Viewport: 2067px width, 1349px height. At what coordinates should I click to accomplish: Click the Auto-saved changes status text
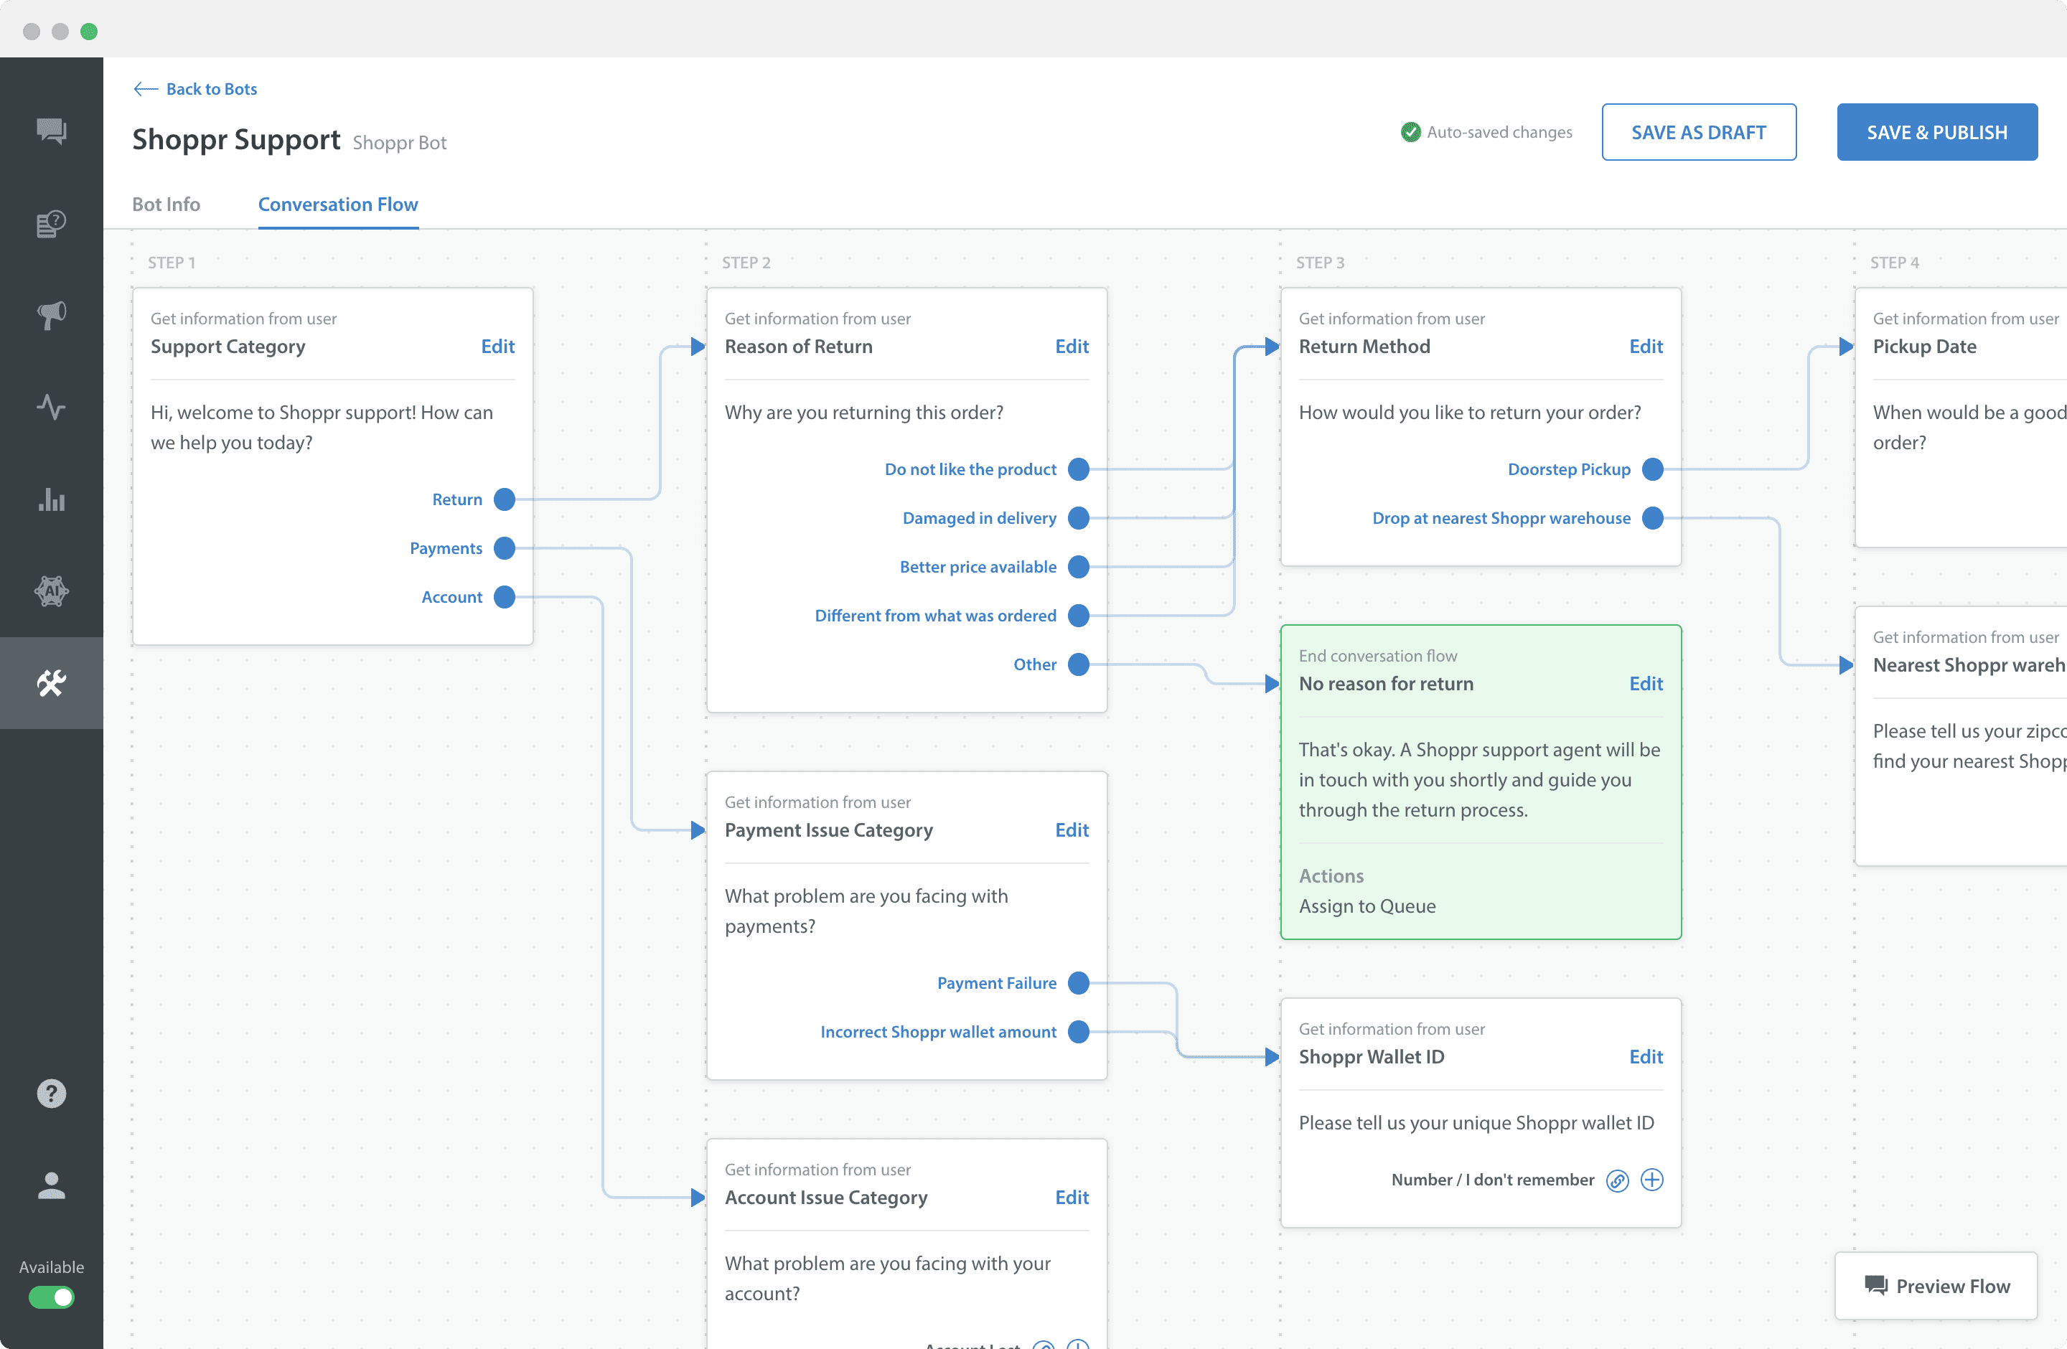1499,132
